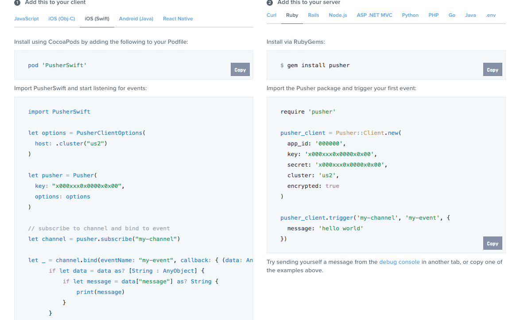Select the Go server tab
This screenshot has width=516, height=320.
452,15
